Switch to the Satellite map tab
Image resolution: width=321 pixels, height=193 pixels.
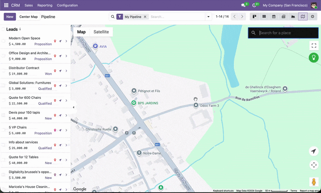click(x=101, y=32)
